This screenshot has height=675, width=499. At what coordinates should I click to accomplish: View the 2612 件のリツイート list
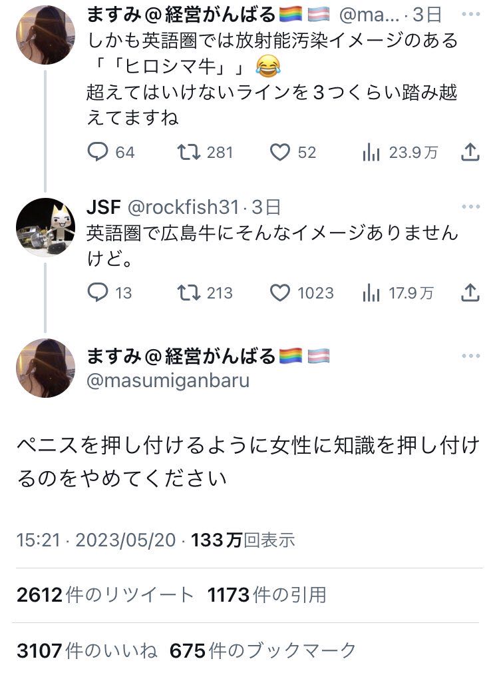pyautogui.click(x=105, y=594)
